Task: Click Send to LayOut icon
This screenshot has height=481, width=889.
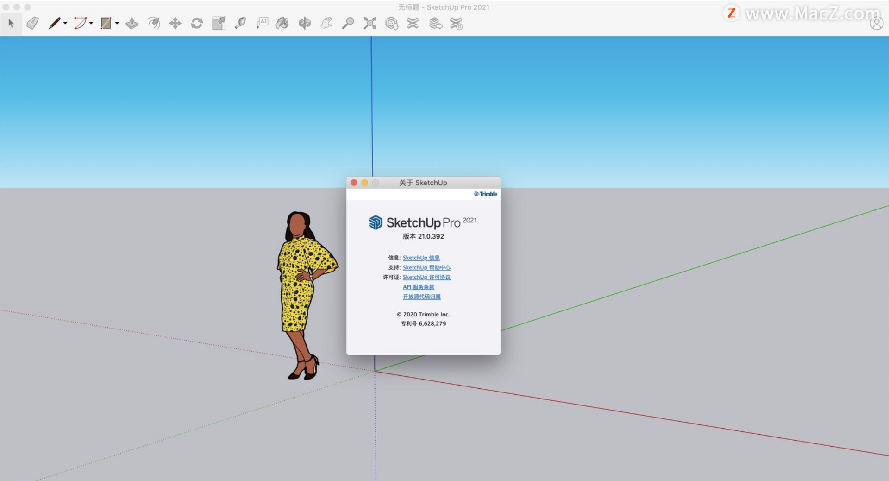Action: [x=435, y=23]
